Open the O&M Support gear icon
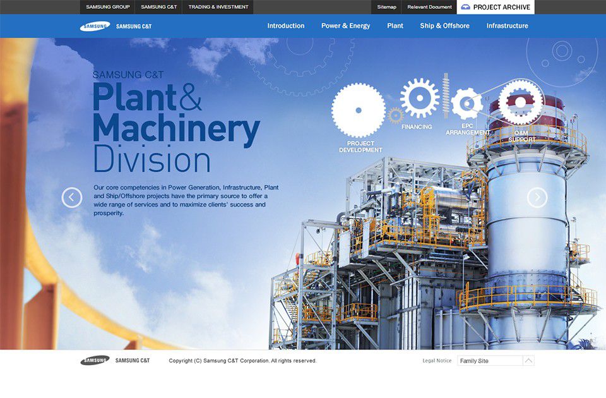 coord(521,102)
